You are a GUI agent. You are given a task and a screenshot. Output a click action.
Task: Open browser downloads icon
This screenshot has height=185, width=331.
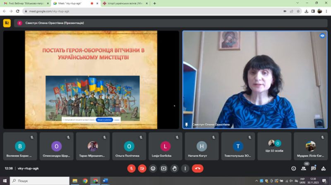(x=306, y=11)
